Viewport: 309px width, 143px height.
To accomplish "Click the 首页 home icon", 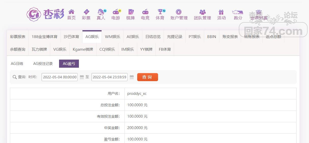I will pos(71,12).
